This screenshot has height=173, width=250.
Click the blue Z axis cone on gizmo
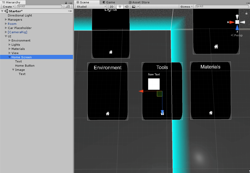(x=237, y=27)
